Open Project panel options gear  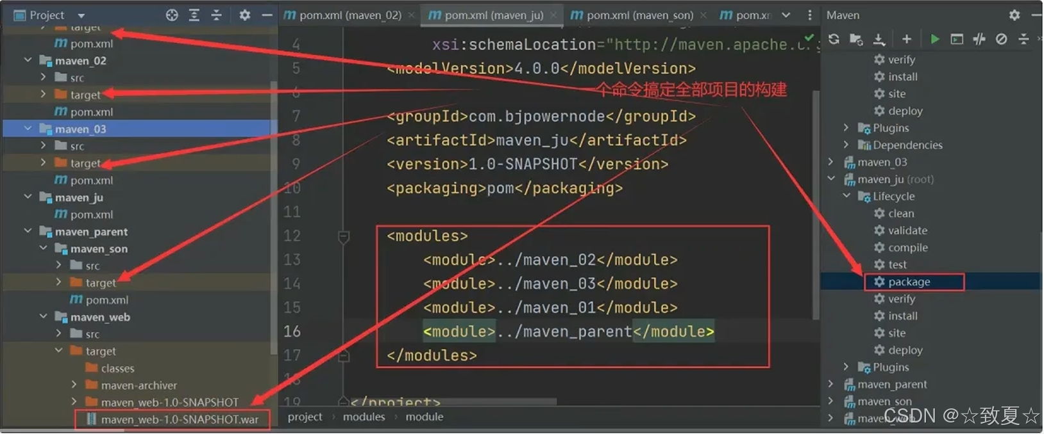[244, 15]
